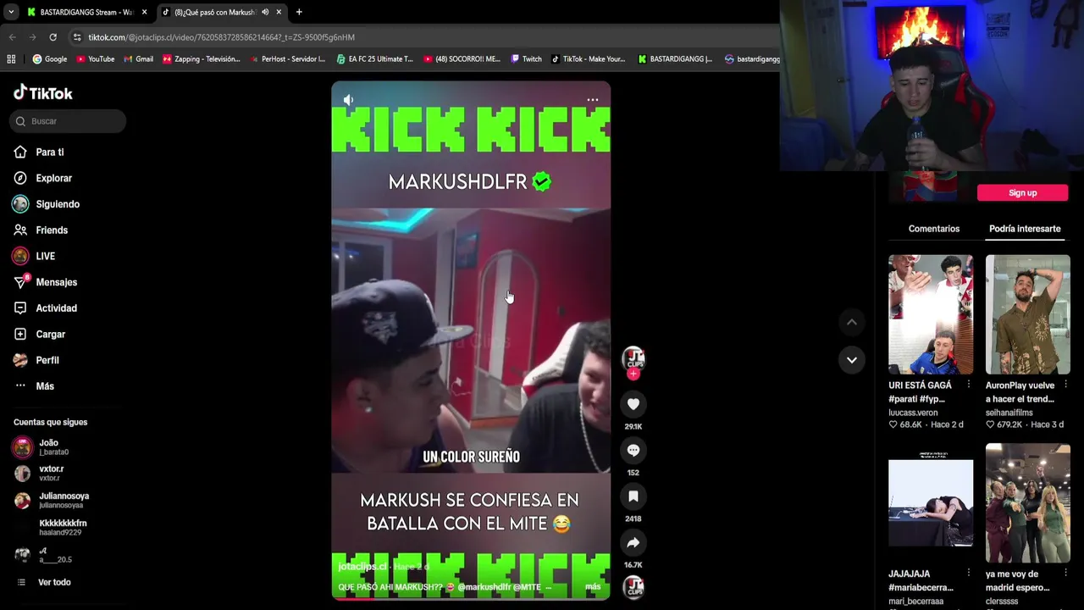Viewport: 1084px width, 610px height.
Task: Follow author with red plus
Action: tap(633, 374)
